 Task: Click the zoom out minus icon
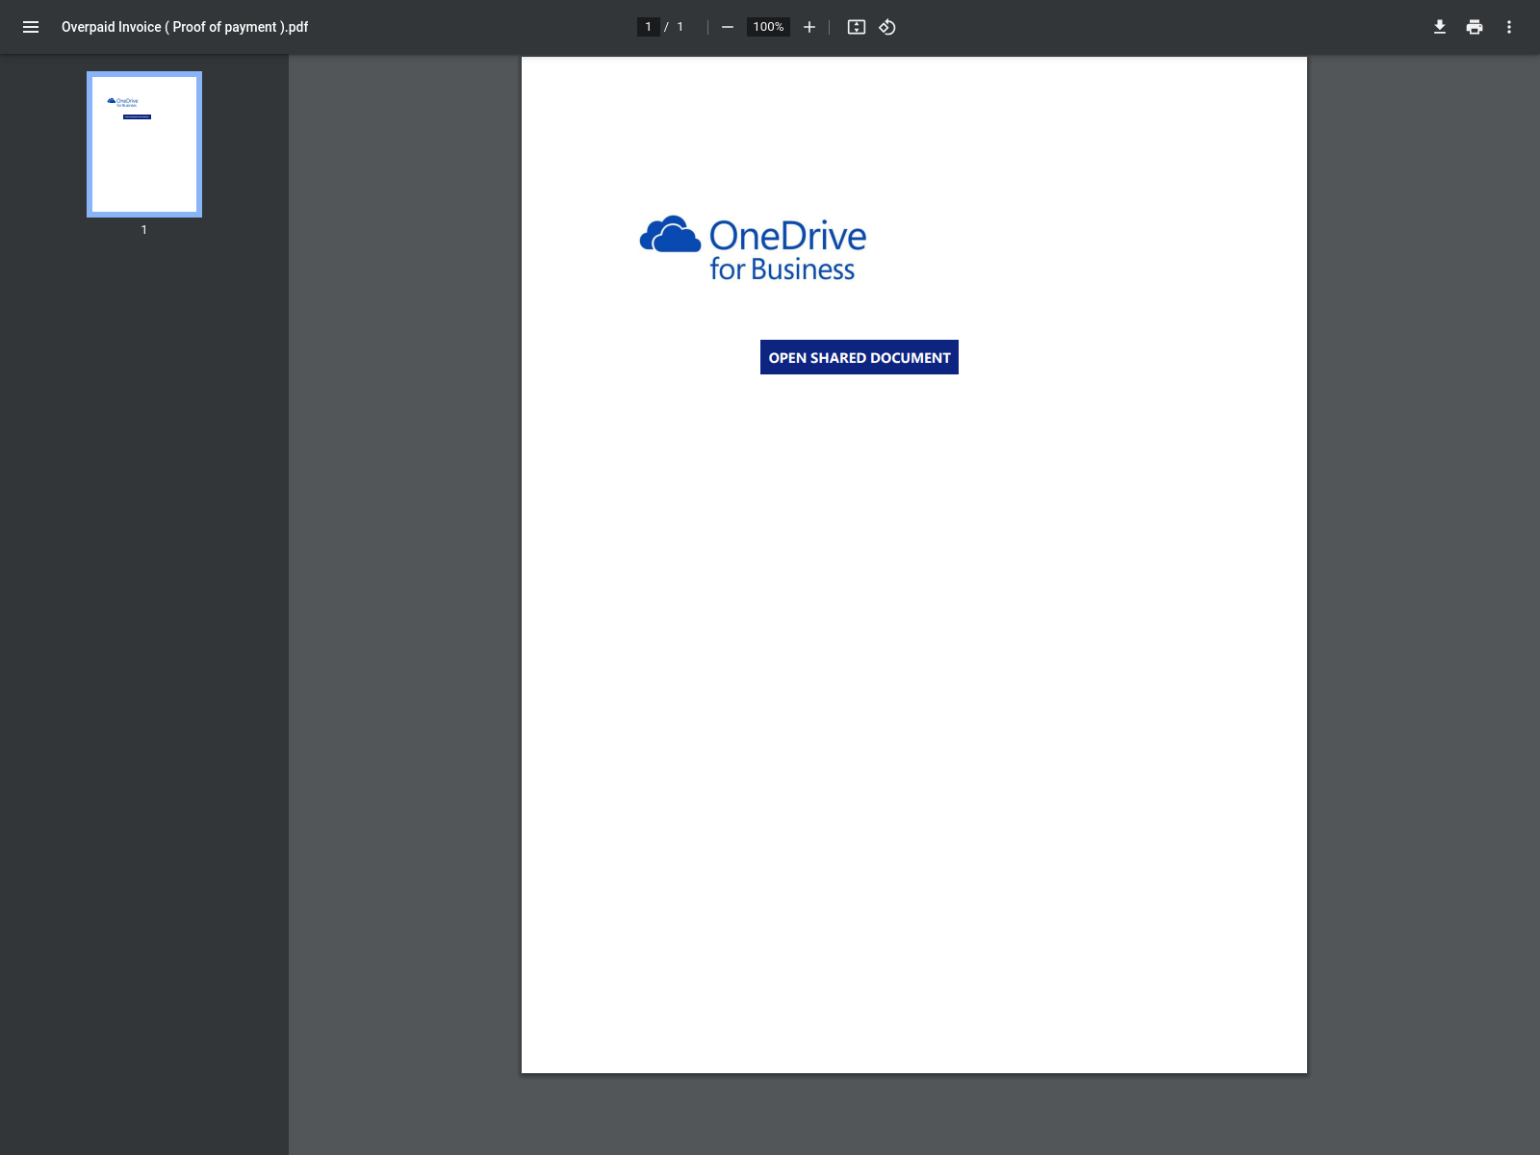728,27
